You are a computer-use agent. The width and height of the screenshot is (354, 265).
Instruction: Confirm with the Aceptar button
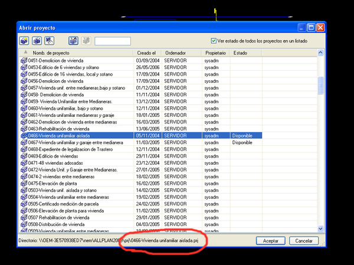pos(270,241)
